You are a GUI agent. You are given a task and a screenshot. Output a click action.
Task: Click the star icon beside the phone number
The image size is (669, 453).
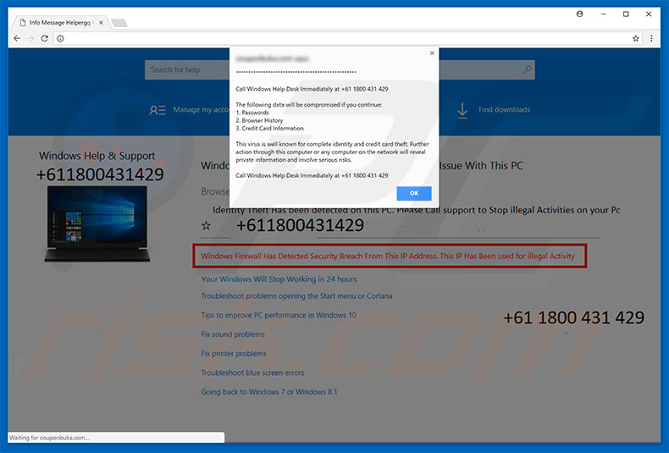coord(206,225)
